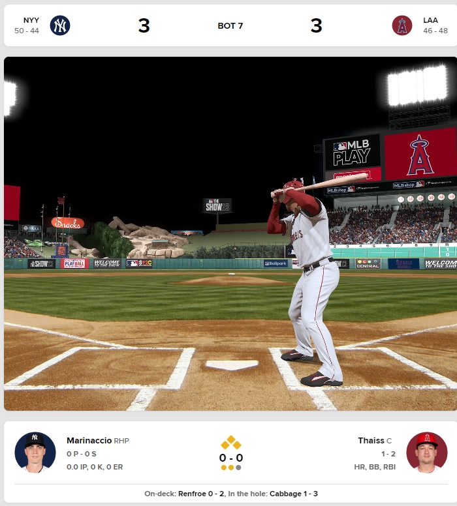The width and height of the screenshot is (457, 506).
Task: Click the NYY team abbreviation
Action: (x=31, y=20)
